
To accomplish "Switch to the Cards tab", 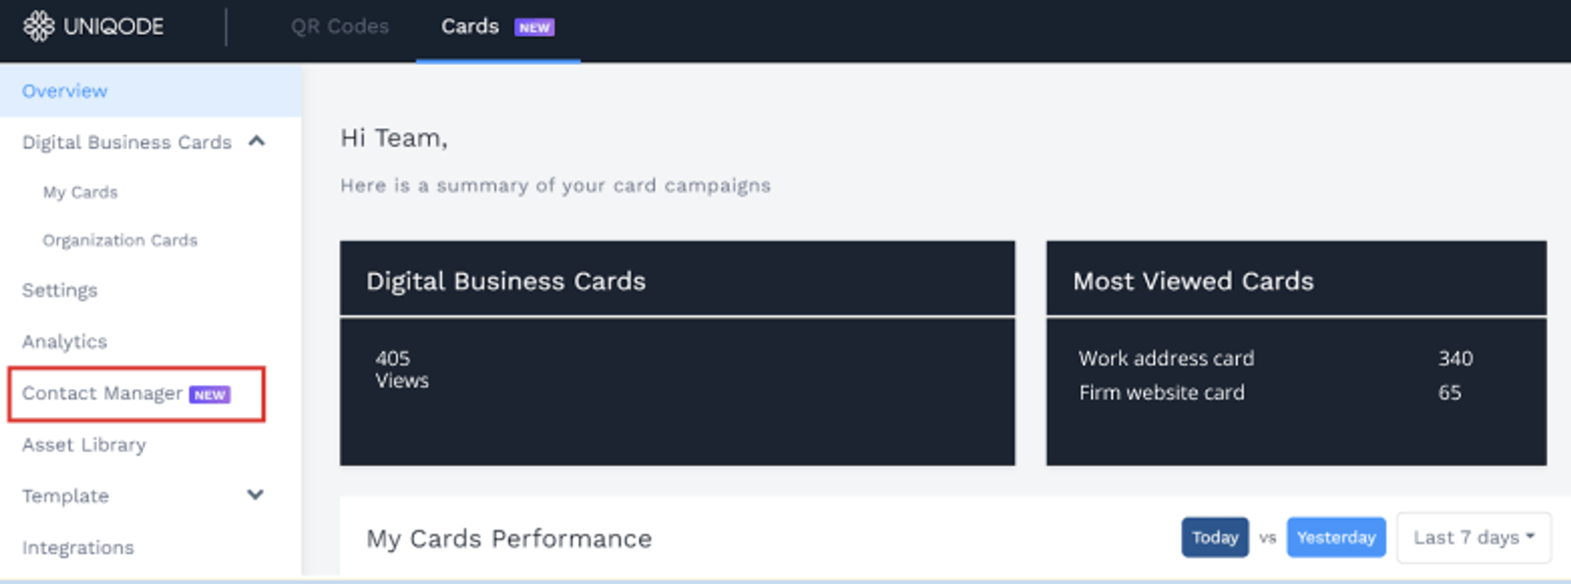I will pos(470,26).
